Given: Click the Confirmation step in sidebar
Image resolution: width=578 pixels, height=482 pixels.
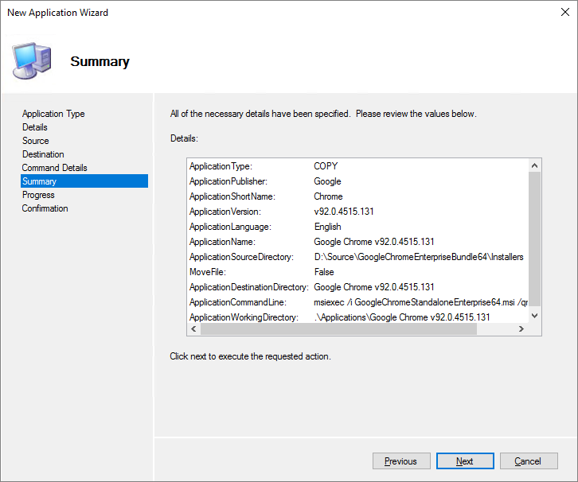Looking at the screenshot, I should [x=45, y=208].
